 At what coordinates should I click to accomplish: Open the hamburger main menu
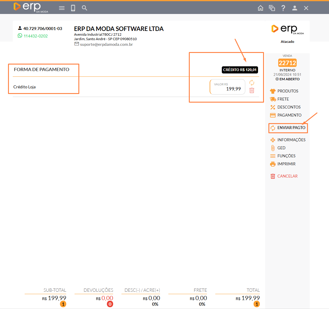click(62, 8)
